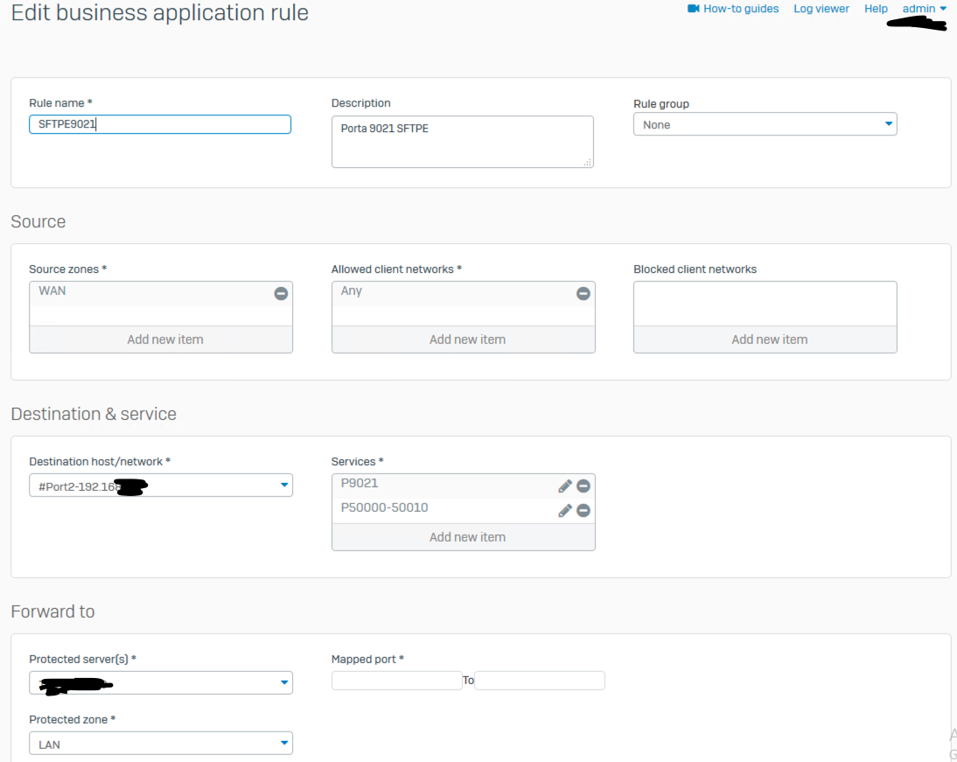Screen dimensions: 957x762
Task: Add new item to Services list
Action: click(x=467, y=537)
